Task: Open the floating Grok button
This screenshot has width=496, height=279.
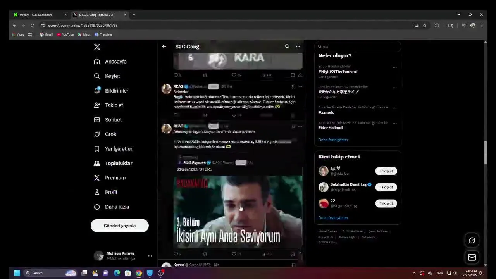Action: point(472,240)
